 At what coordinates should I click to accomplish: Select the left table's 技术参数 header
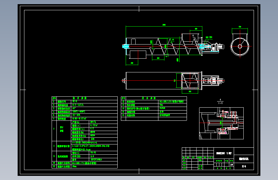(x=80, y=98)
